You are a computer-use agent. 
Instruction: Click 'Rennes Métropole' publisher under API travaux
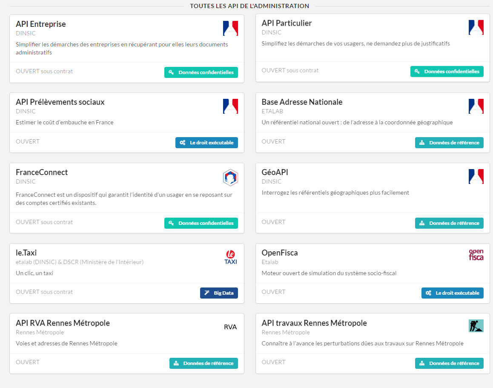(286, 332)
